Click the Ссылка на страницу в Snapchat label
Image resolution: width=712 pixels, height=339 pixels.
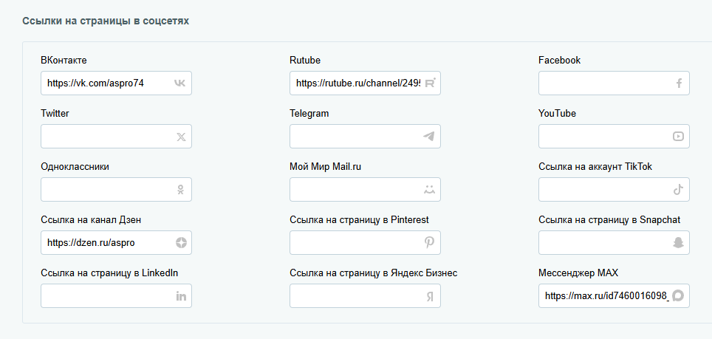coord(609,220)
